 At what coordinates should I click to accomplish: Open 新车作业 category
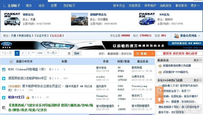[x=119, y=6]
